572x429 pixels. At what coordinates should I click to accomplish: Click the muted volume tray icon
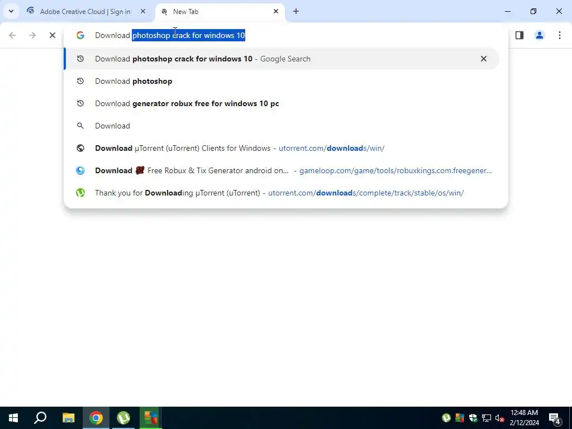[499, 418]
